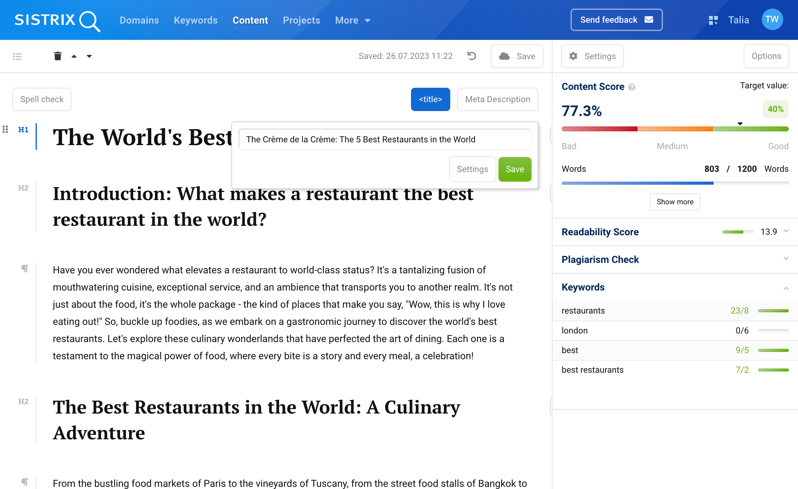This screenshot has height=489, width=798.
Task: Toggle the Options panel open
Action: tap(765, 56)
